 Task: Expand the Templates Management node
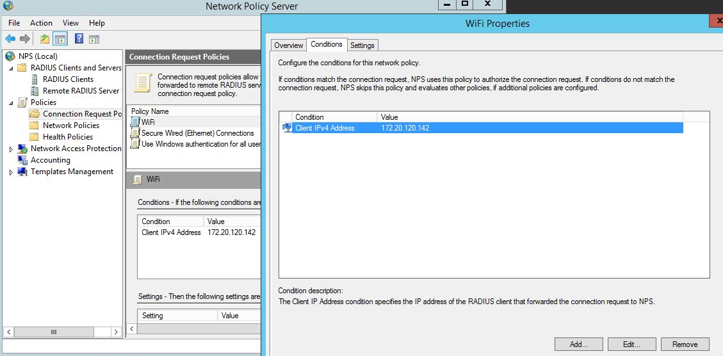click(x=11, y=172)
